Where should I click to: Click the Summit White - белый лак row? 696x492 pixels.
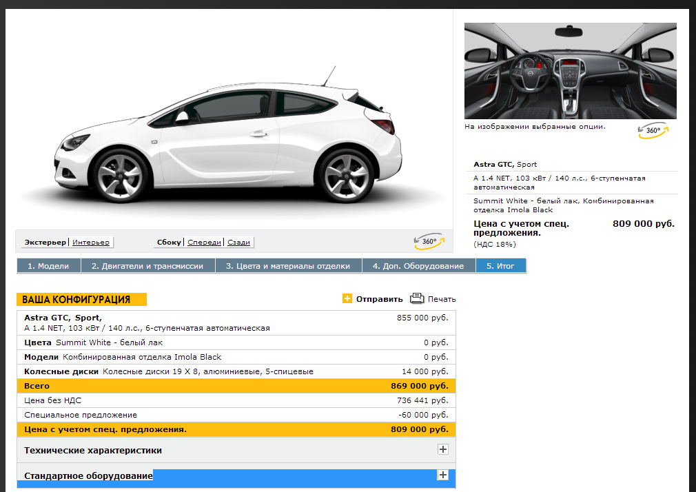(x=236, y=342)
